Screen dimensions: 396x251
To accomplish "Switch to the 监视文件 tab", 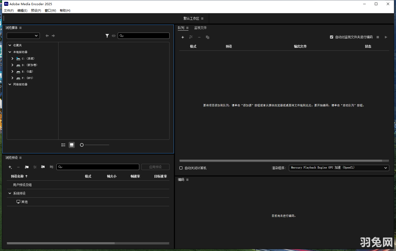I will [201, 28].
